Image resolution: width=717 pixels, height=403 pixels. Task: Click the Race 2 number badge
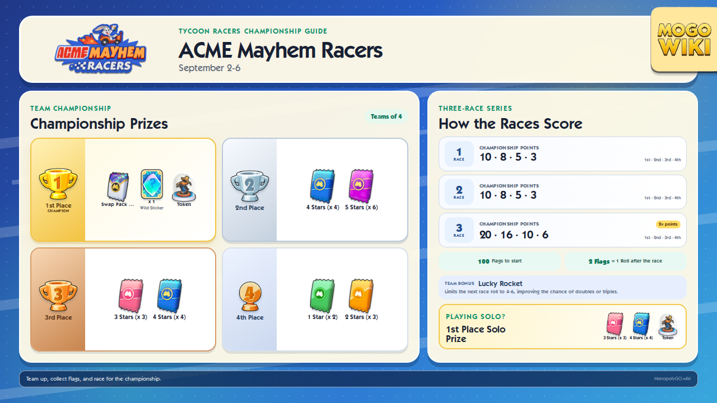pyautogui.click(x=459, y=192)
